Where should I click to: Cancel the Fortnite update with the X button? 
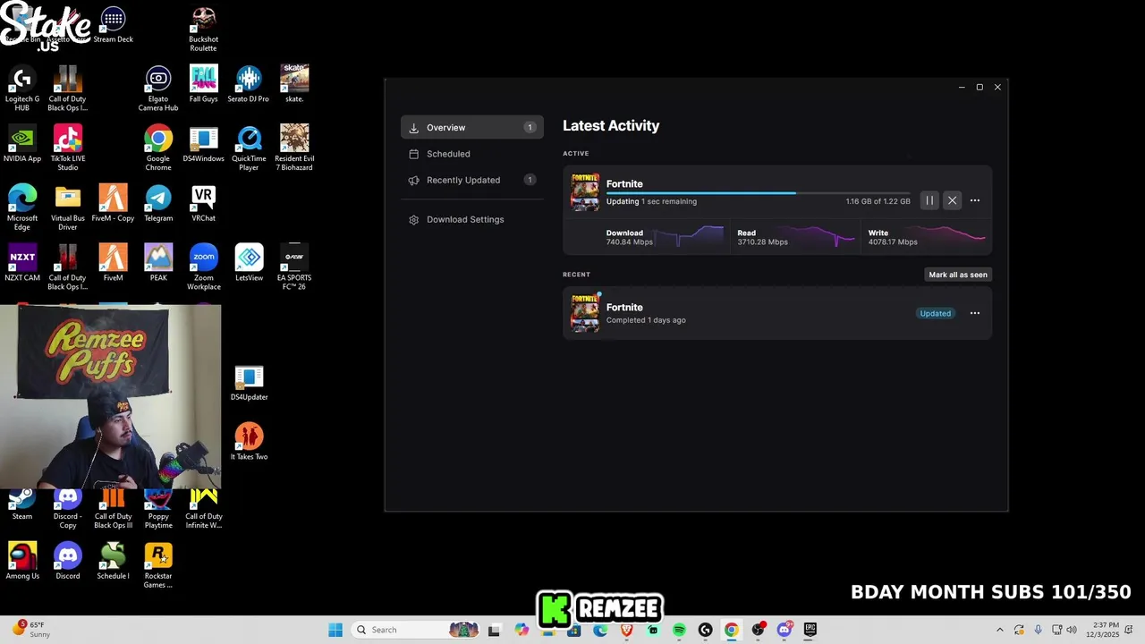pyautogui.click(x=952, y=200)
